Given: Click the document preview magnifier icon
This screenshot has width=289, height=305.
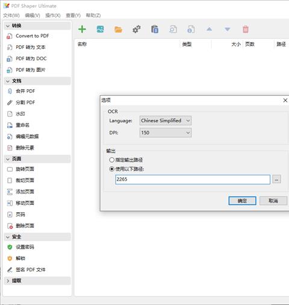Looking at the screenshot, I should click(x=173, y=30).
